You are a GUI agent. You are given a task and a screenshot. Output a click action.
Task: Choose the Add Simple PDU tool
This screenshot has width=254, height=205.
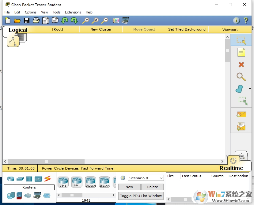[x=241, y=114]
